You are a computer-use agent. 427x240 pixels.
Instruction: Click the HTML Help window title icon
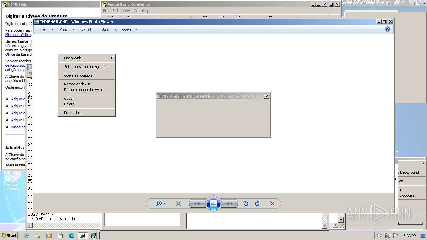(x=4, y=4)
